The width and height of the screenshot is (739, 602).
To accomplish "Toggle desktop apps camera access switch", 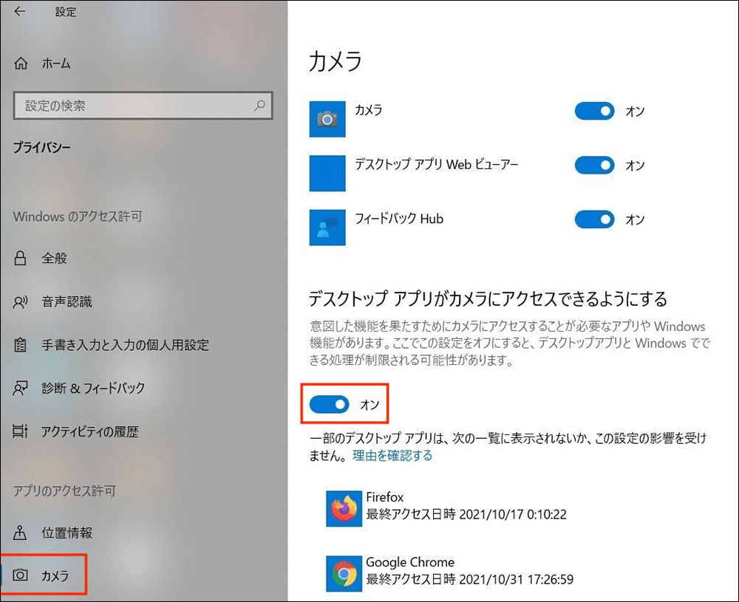I will [329, 404].
